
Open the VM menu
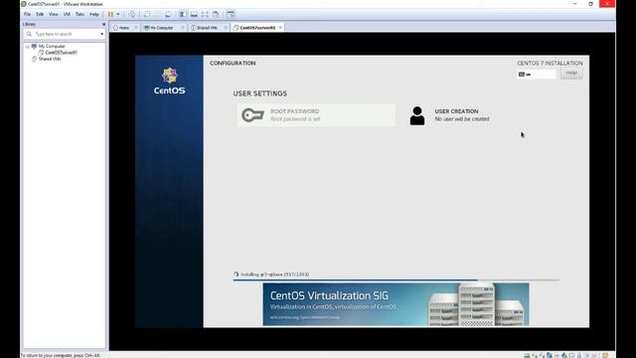[67, 14]
